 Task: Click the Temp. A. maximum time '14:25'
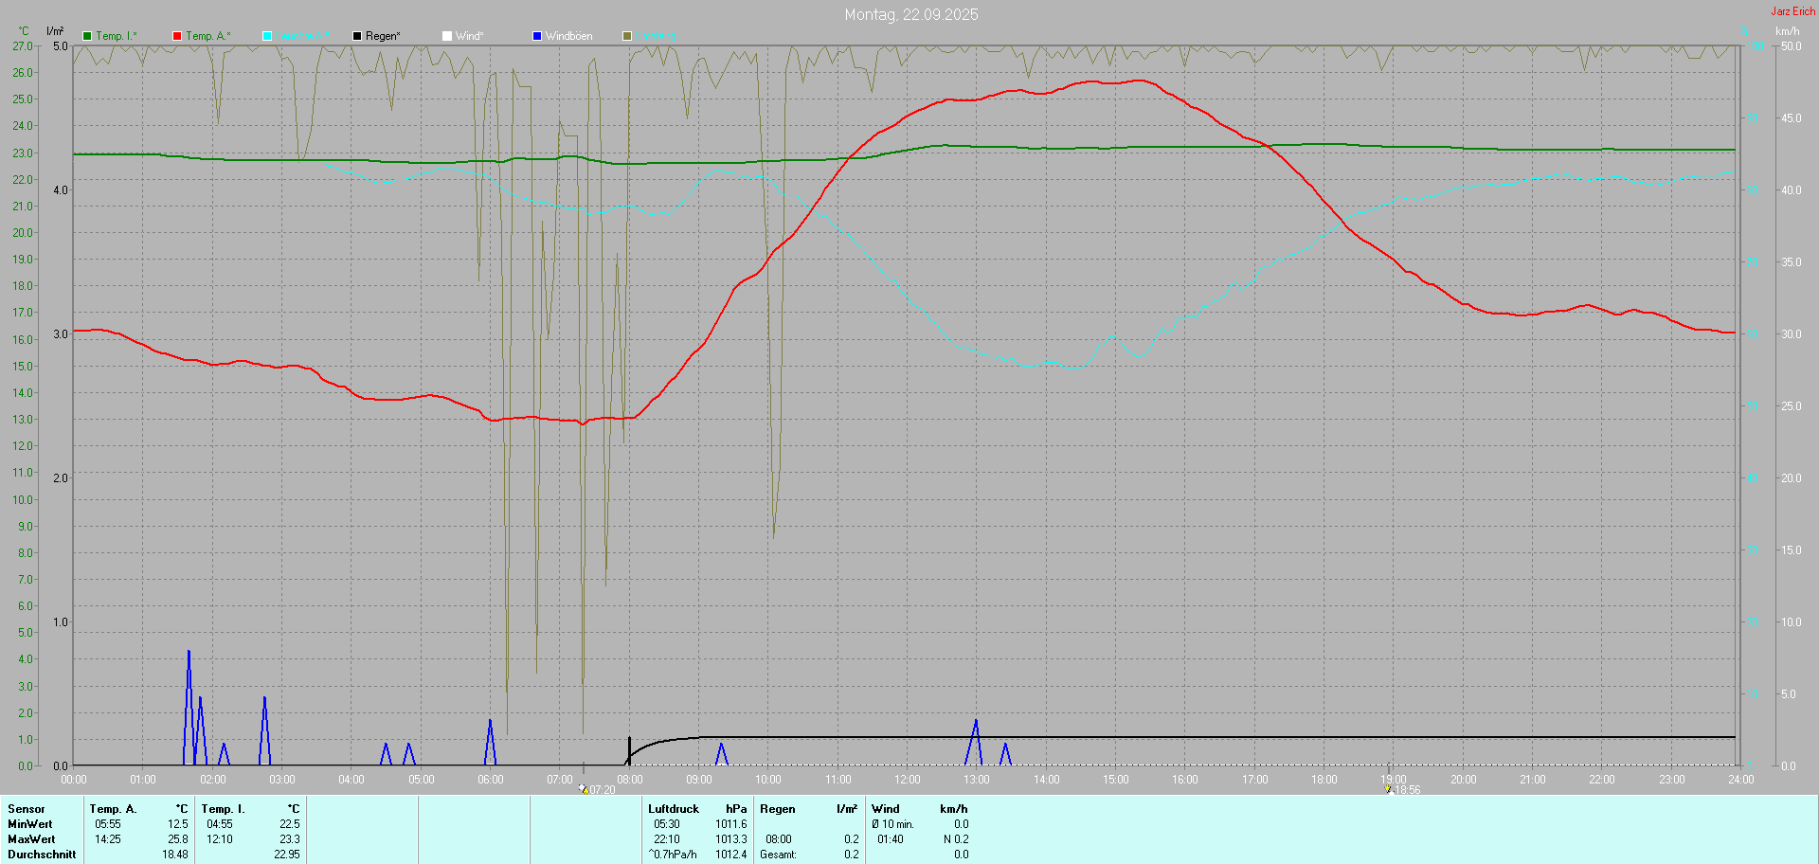coord(108,839)
